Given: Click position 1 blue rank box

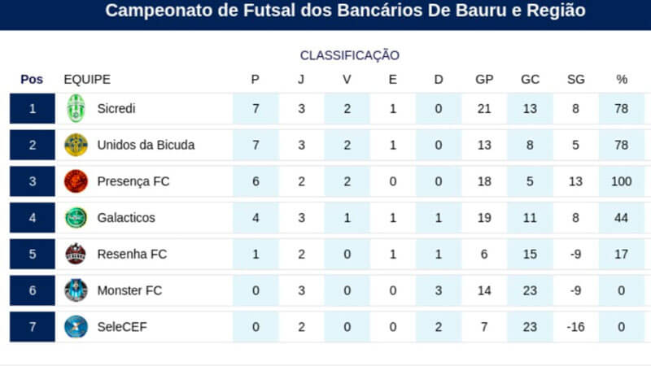Looking at the screenshot, I should click(33, 109).
